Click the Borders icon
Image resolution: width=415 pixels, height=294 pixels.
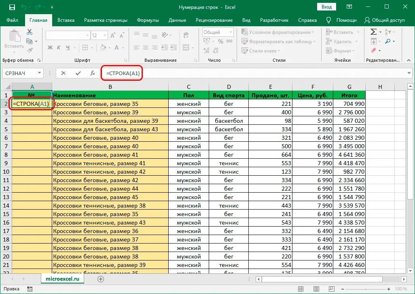[85, 48]
